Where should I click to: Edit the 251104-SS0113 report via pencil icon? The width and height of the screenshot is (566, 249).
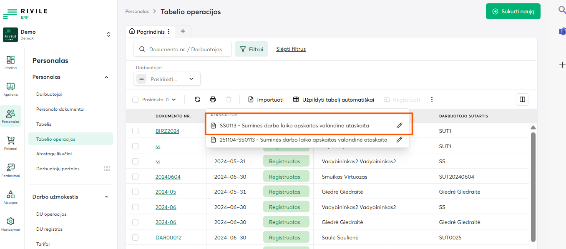pos(399,140)
